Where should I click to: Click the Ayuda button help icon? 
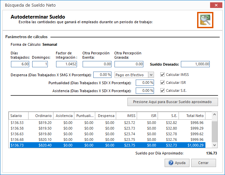(171, 163)
